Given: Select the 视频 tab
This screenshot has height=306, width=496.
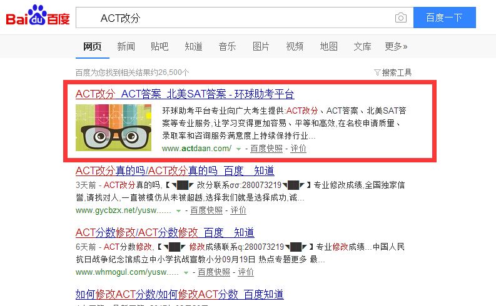Looking at the screenshot, I should (295, 46).
